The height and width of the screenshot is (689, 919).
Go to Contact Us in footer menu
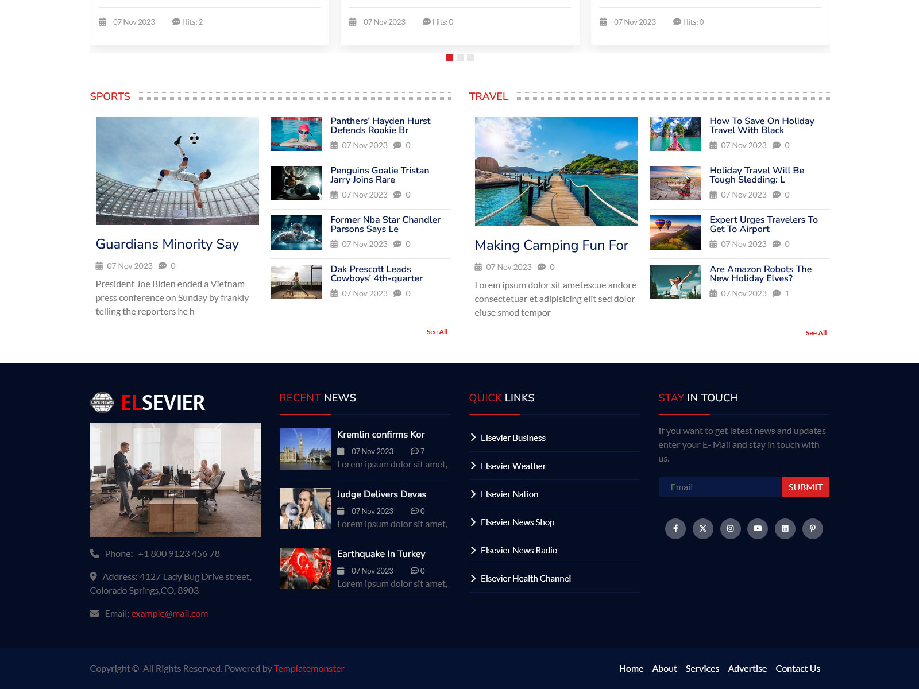coord(797,668)
